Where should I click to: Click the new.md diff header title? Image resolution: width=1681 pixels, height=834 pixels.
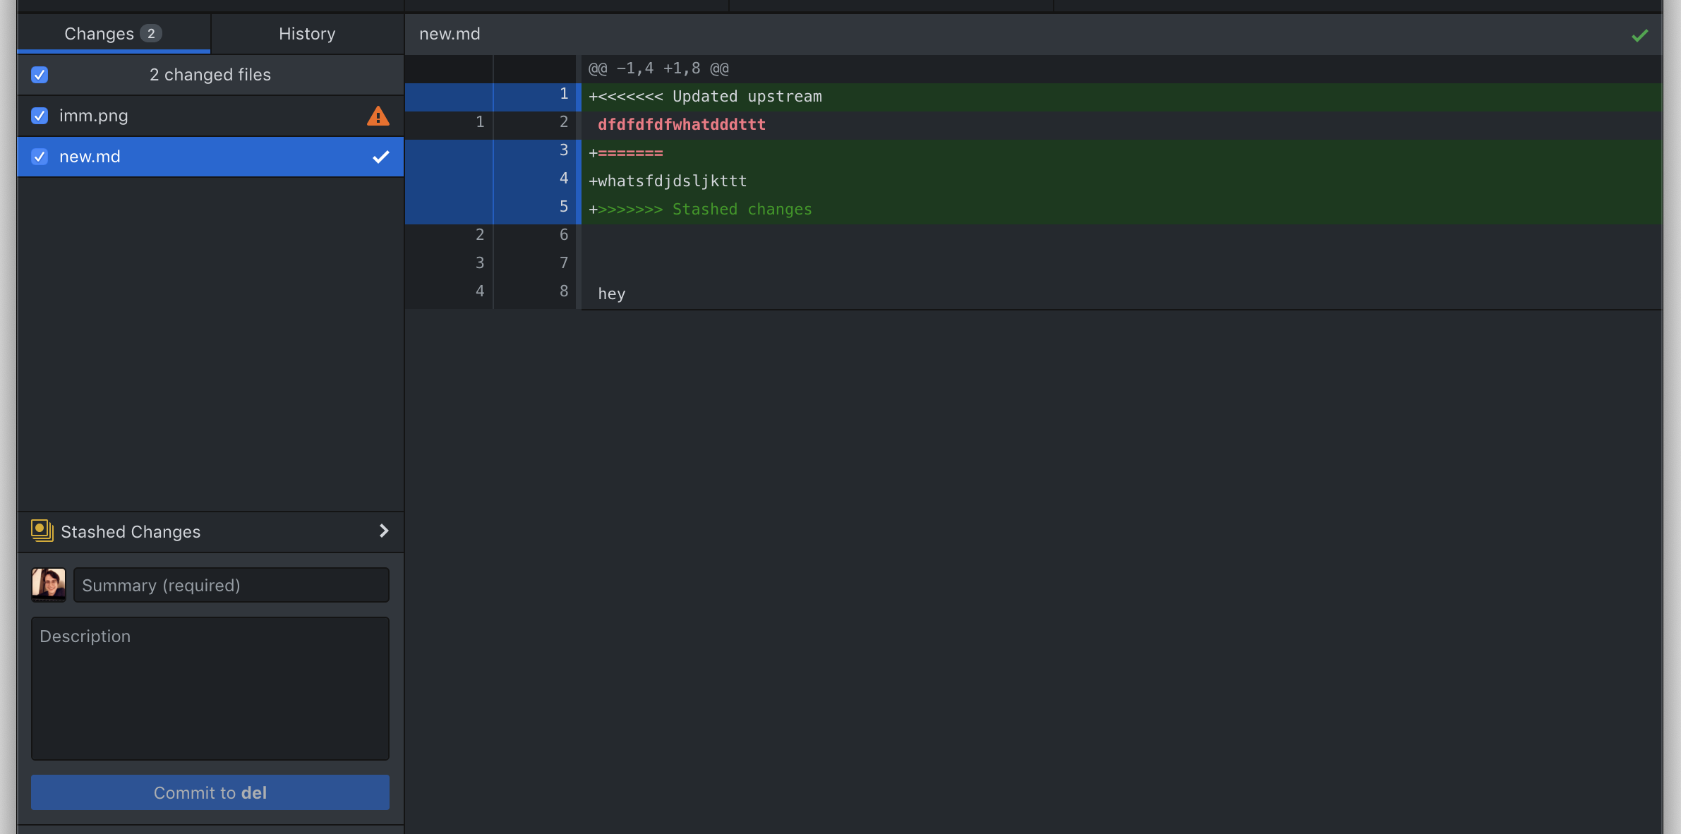tap(450, 33)
